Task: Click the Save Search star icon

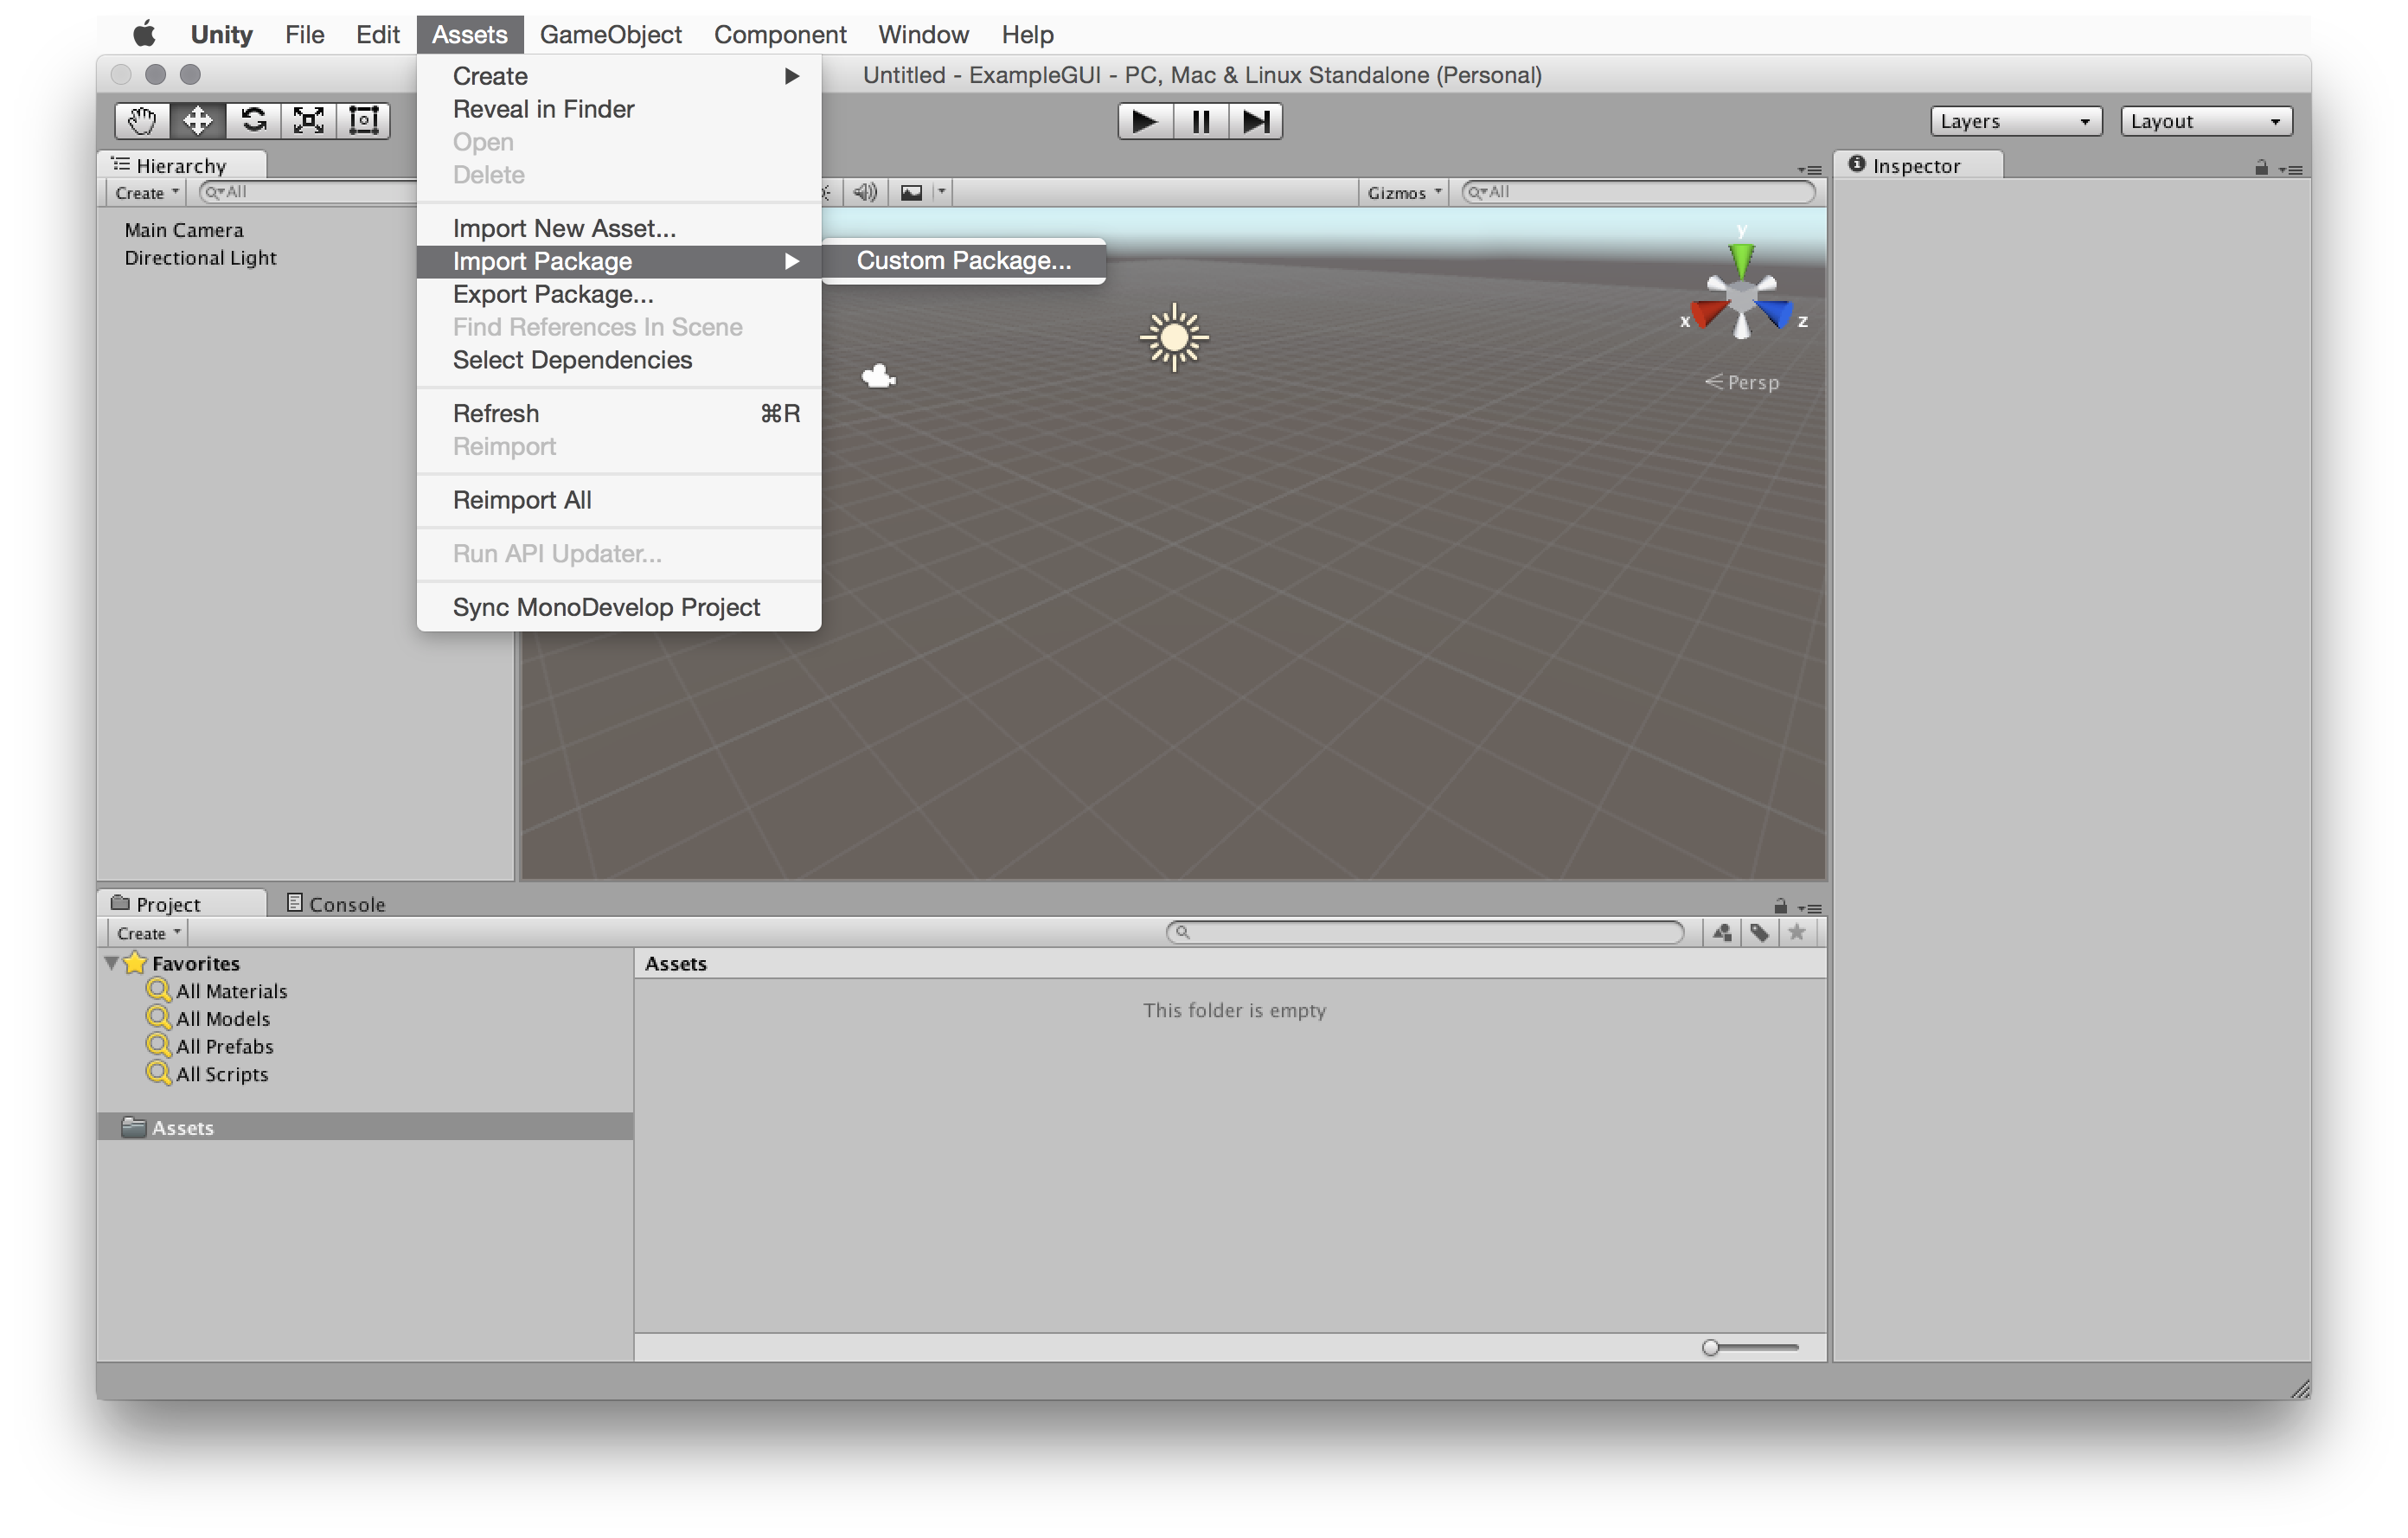Action: (1797, 933)
